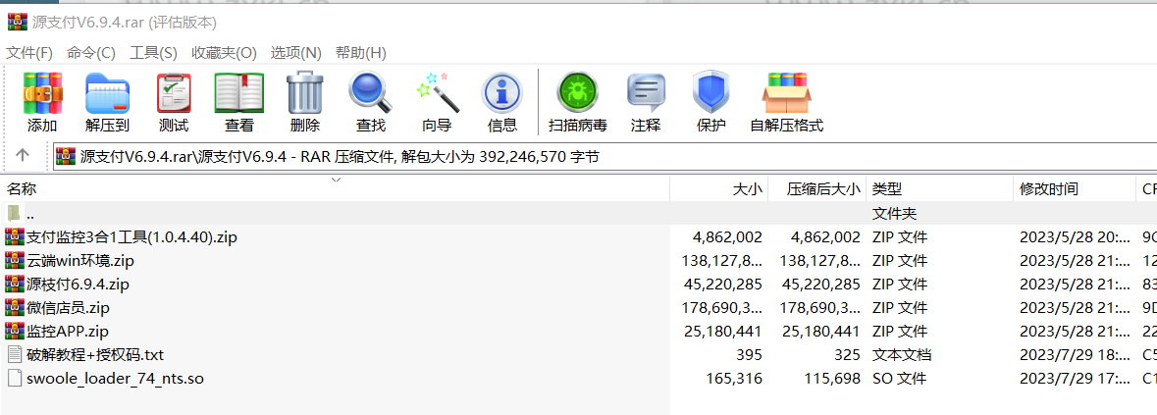The width and height of the screenshot is (1157, 415).
Task: Sort by 压缩后大小 column header
Action: tap(816, 189)
